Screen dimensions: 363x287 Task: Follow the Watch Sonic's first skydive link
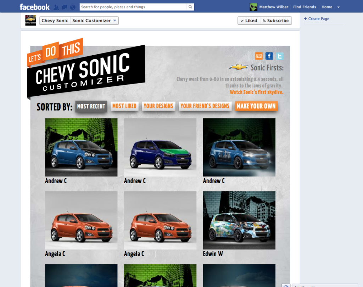tap(256, 92)
